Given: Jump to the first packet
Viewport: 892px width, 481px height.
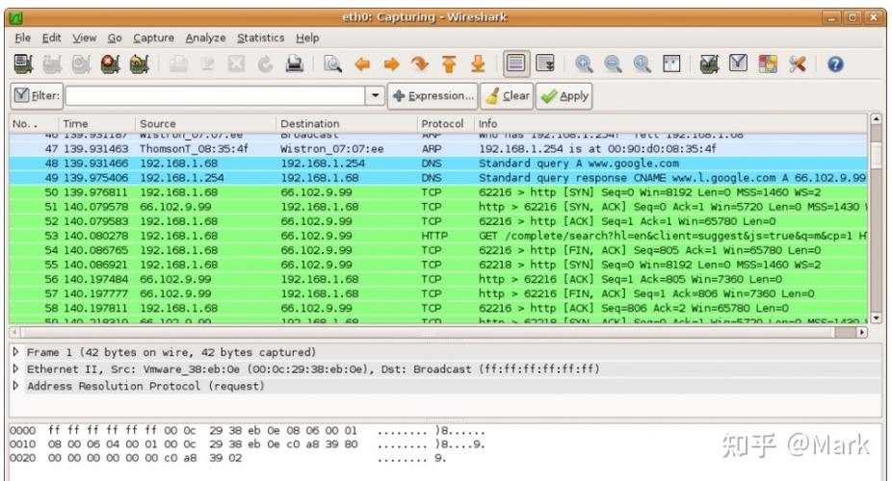Looking at the screenshot, I should click(450, 63).
